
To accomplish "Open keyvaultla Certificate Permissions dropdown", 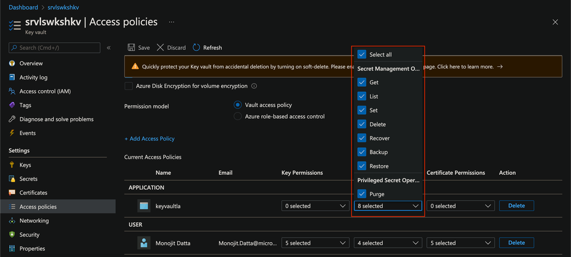I will coord(461,206).
